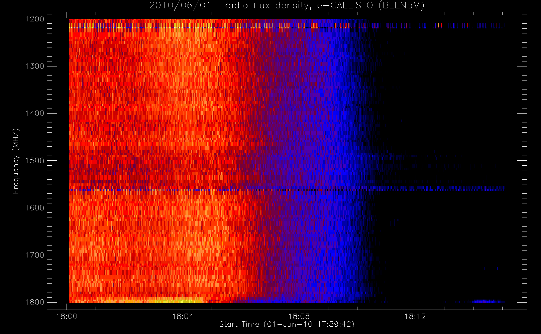Viewport: 541px width, 334px height.
Task: Select the 1600 frequency axis label
Action: (x=35, y=208)
